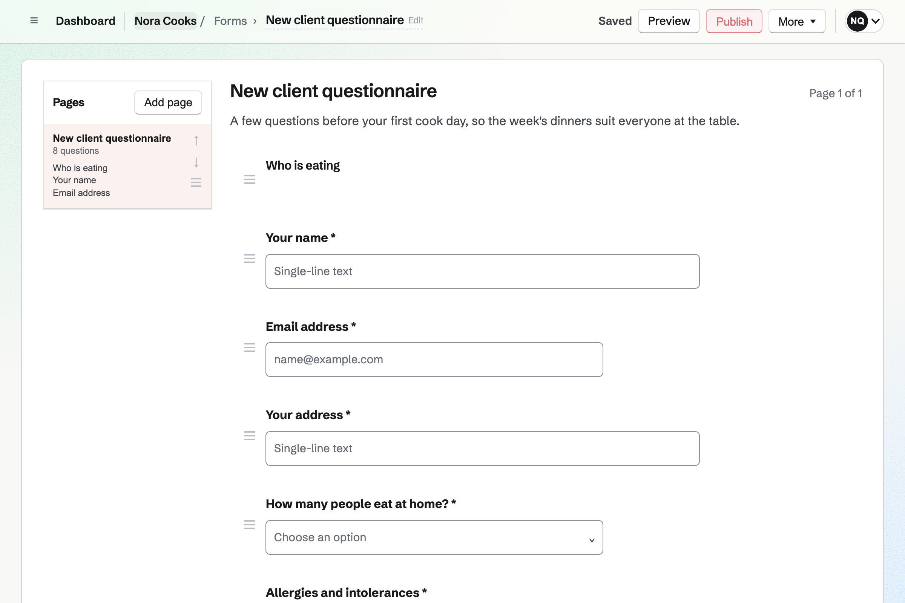Image resolution: width=905 pixels, height=603 pixels.
Task: Click the Email address question label
Action: [x=311, y=326]
